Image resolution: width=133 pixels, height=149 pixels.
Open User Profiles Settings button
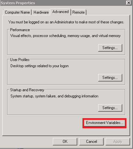[110, 78]
